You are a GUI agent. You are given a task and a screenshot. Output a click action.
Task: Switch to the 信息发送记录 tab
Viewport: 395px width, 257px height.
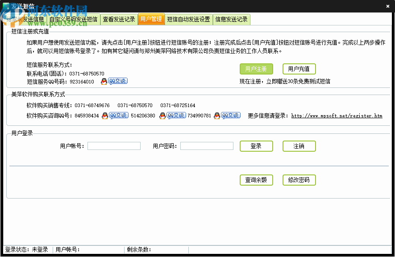tap(233, 19)
